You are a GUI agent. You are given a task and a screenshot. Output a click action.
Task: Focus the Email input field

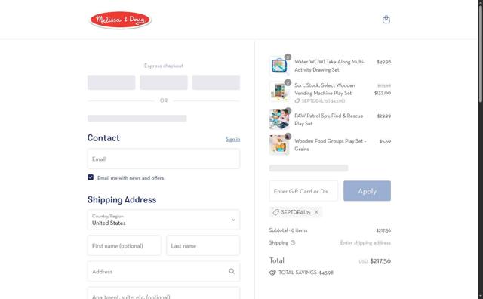coord(164,159)
